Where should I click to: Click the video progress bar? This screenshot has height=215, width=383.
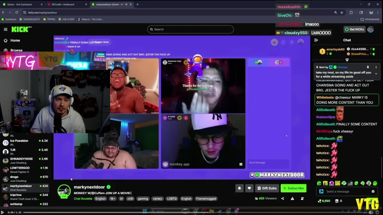194,212
